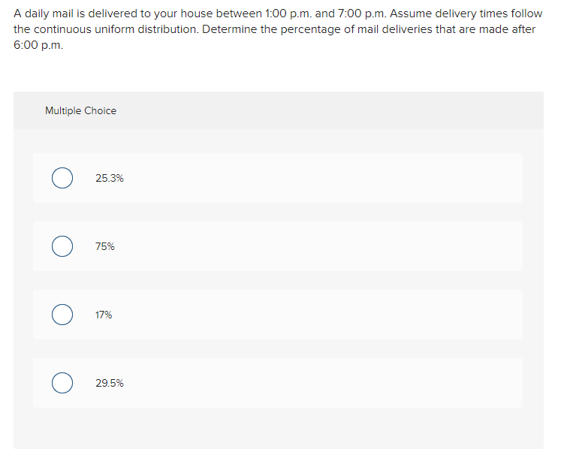The width and height of the screenshot is (570, 476).
Task: Click '7:00 p.m.' in the question text
Action: 363,14
